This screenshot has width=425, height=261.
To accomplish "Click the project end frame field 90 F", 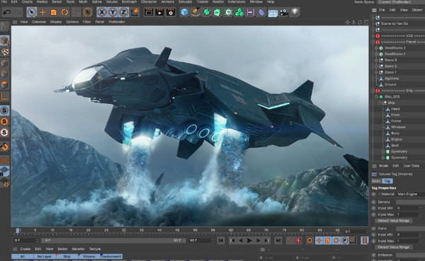I will tap(201, 240).
